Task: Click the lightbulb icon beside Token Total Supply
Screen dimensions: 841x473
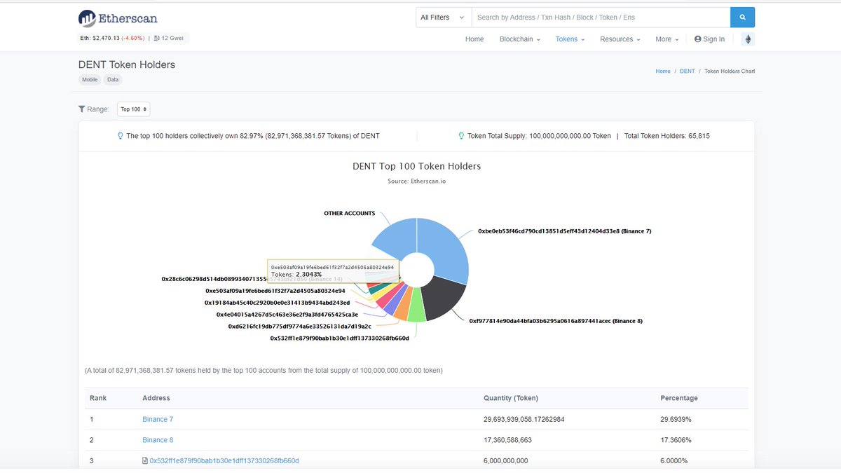Action: pyautogui.click(x=461, y=136)
